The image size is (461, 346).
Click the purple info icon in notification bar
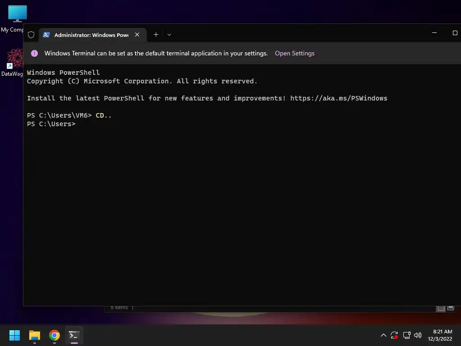[x=34, y=53]
